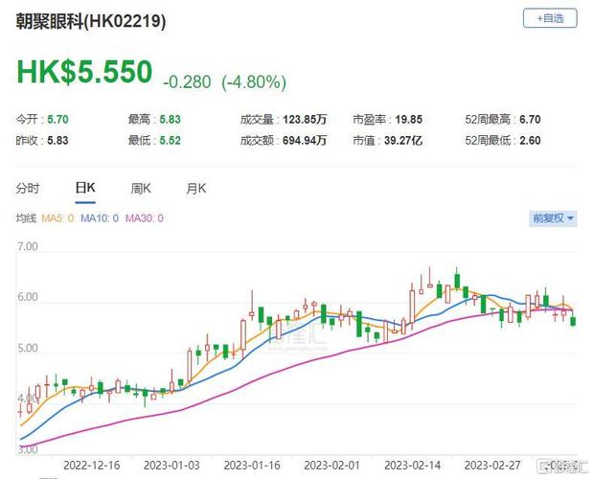Open the 月K monthly chart tab
The image size is (593, 479).
(x=195, y=188)
